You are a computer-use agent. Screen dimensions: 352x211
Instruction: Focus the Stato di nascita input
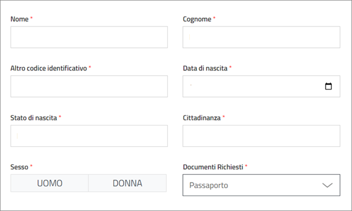(x=89, y=136)
